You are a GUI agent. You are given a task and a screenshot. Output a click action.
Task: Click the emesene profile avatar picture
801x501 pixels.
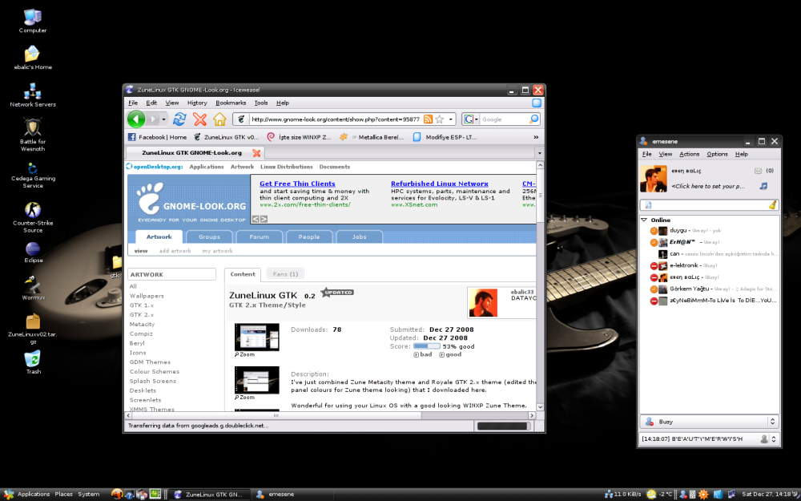(654, 179)
